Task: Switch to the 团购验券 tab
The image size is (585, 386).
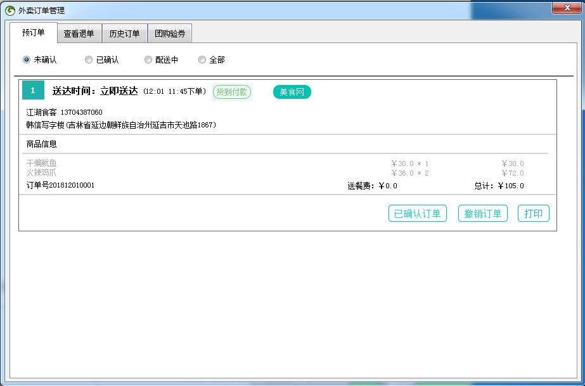Action: tap(170, 34)
